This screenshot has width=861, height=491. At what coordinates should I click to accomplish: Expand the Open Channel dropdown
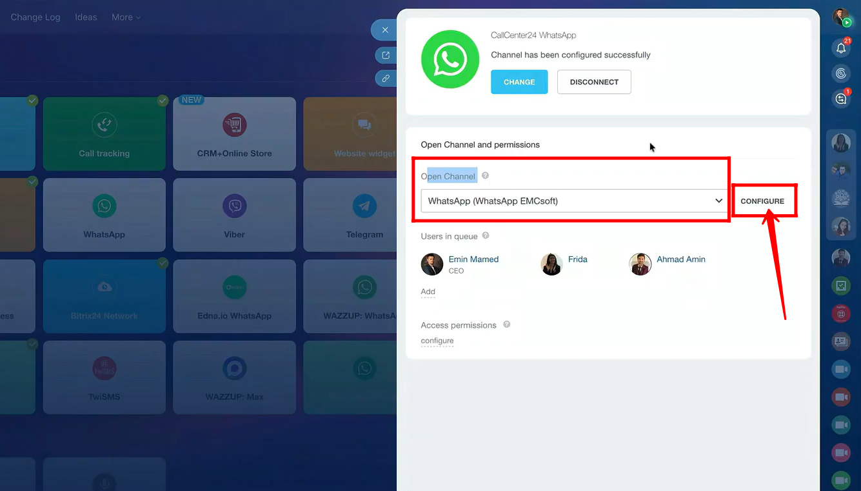pos(718,201)
